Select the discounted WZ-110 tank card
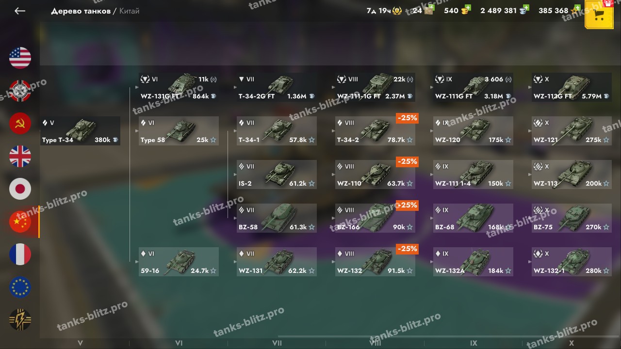This screenshot has width=621, height=349. [x=375, y=174]
